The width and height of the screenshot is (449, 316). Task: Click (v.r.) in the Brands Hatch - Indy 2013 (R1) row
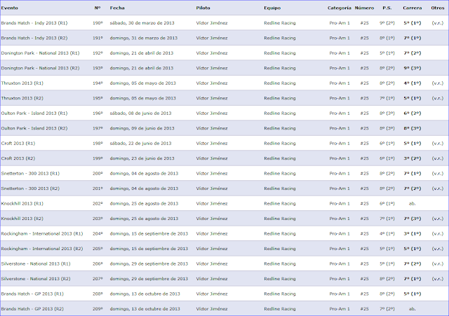(x=438, y=23)
